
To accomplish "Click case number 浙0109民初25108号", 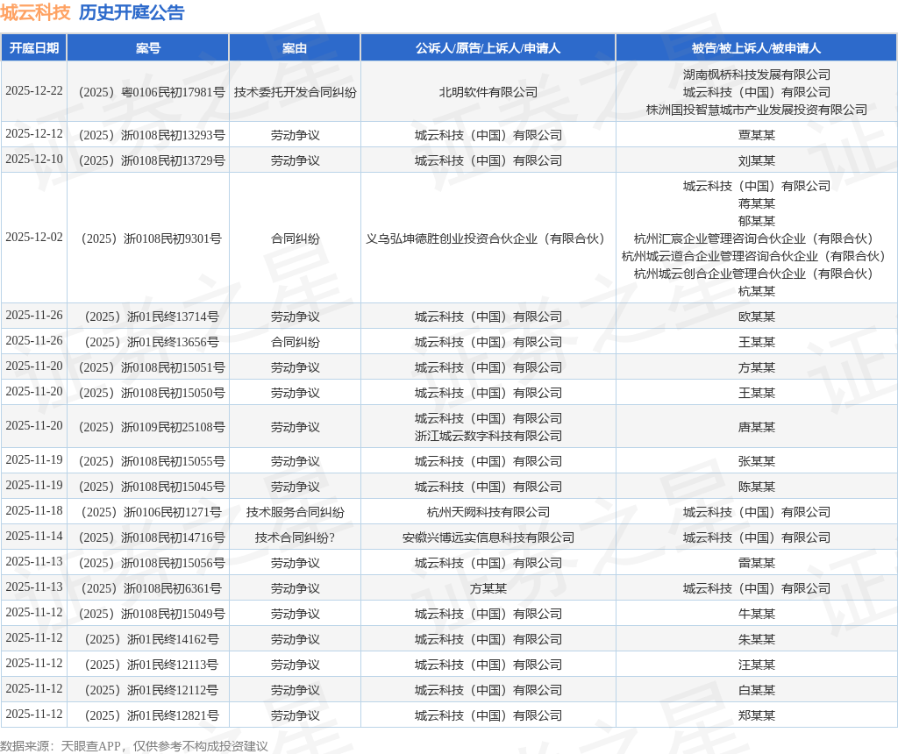I will (151, 427).
